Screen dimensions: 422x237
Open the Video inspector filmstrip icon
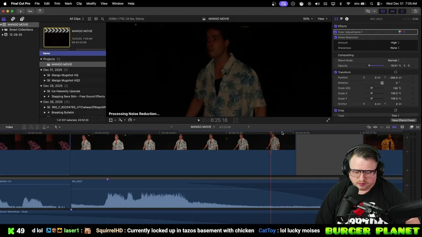(336, 19)
